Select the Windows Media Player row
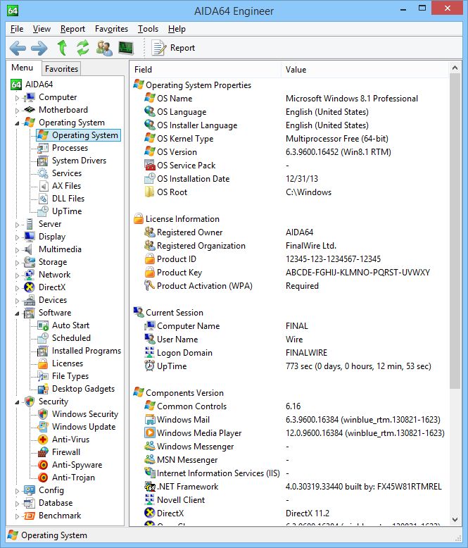This screenshot has height=548, width=468. tap(289, 433)
